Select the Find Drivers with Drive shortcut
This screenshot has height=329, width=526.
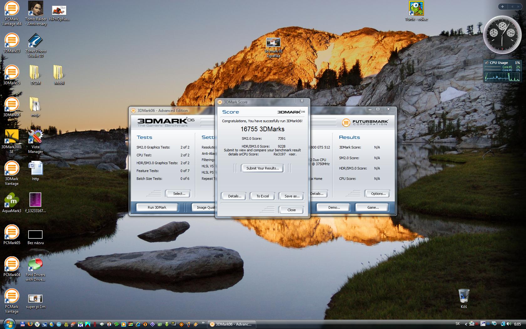[x=35, y=269]
